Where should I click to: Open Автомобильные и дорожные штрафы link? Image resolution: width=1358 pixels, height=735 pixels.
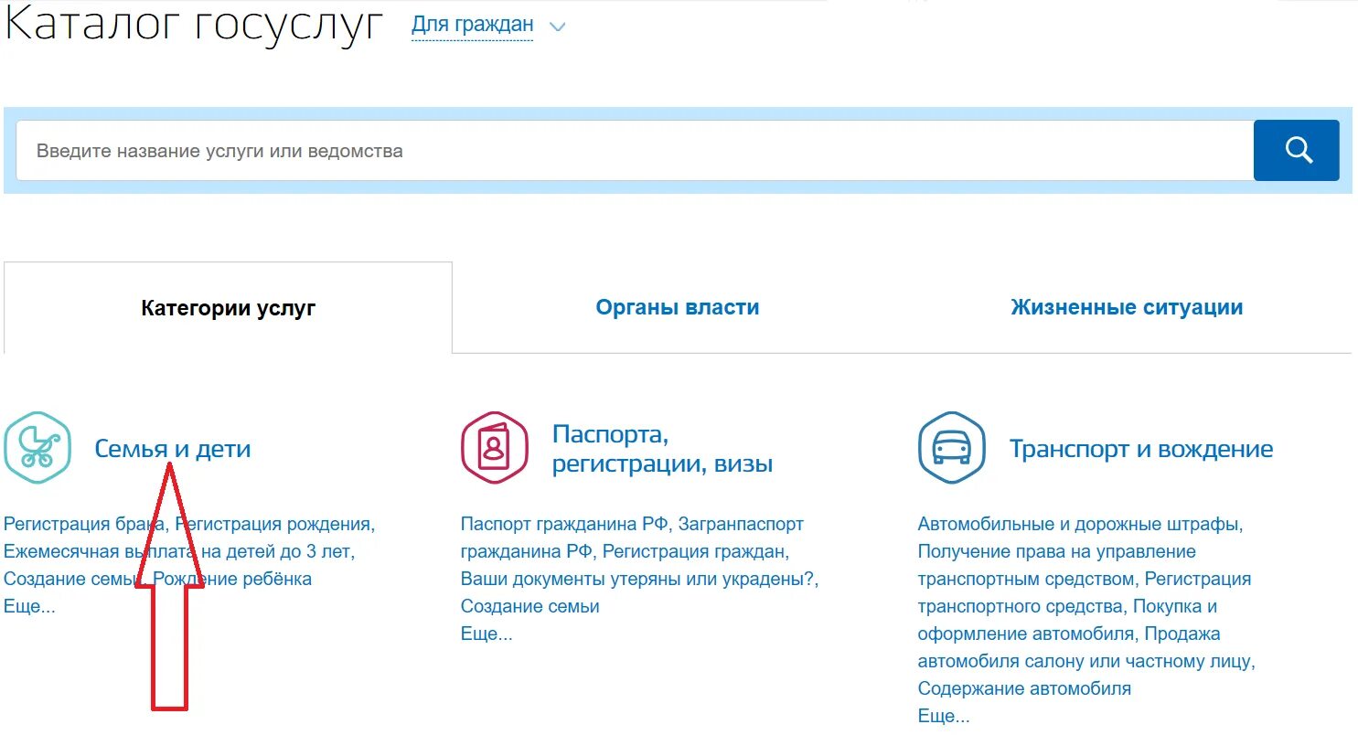1079,525
